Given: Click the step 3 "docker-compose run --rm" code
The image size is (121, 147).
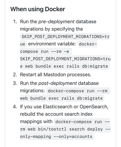Looking at the screenshot, I should pyautogui.click(x=78, y=91).
